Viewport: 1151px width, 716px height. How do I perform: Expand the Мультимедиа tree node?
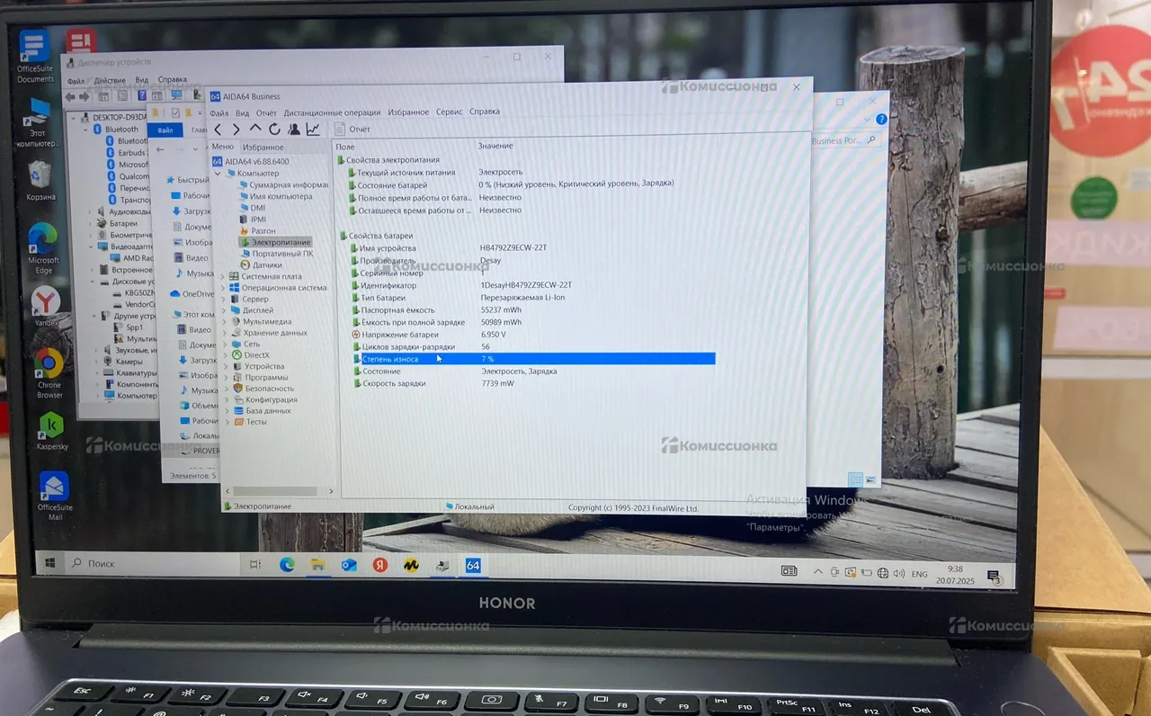(x=225, y=321)
